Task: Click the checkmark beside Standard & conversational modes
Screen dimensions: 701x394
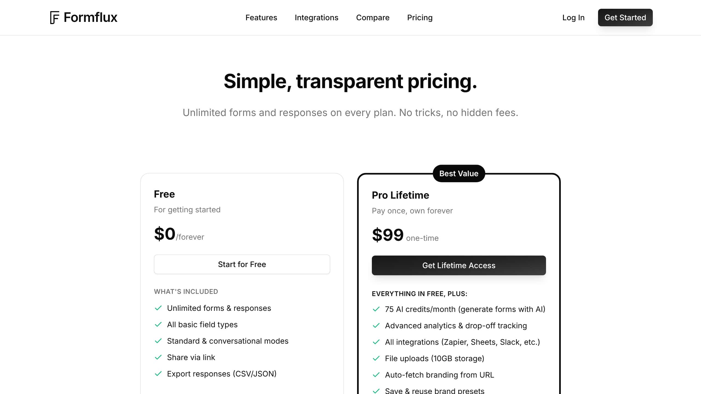Action: pyautogui.click(x=158, y=341)
